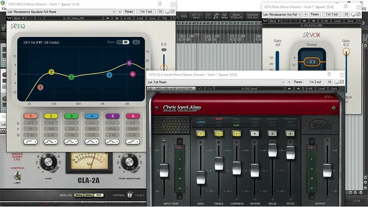The height and width of the screenshot is (207, 368).
Task: Open CLA Vocals Full Reset preset dropdown
Action: click(216, 82)
